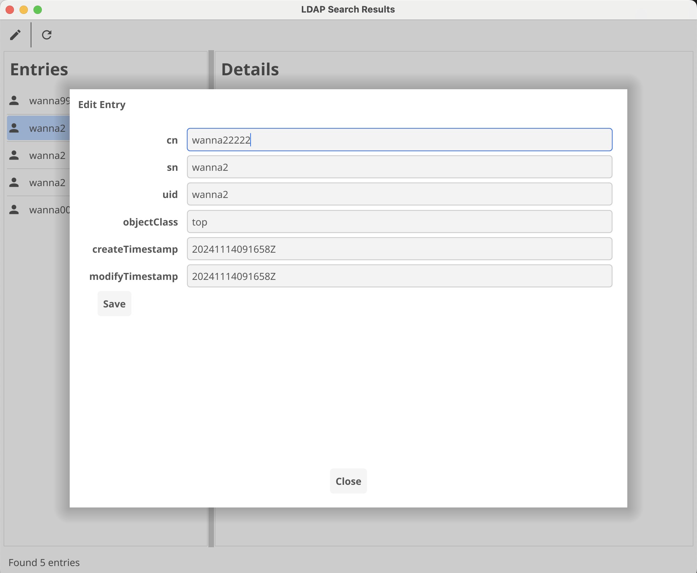Image resolution: width=697 pixels, height=573 pixels.
Task: Click the red close window button
Action: [x=10, y=10]
